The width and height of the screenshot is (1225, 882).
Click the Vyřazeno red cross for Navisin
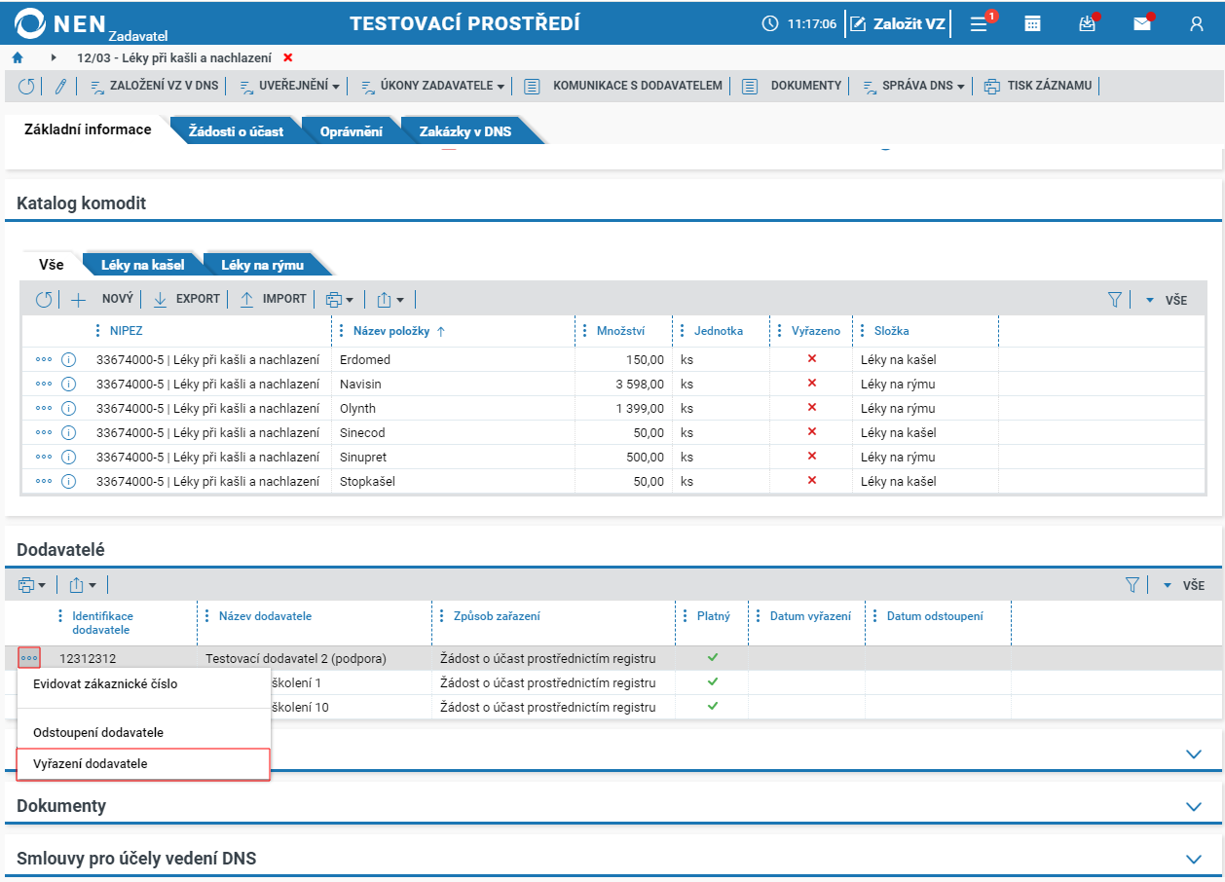click(812, 384)
